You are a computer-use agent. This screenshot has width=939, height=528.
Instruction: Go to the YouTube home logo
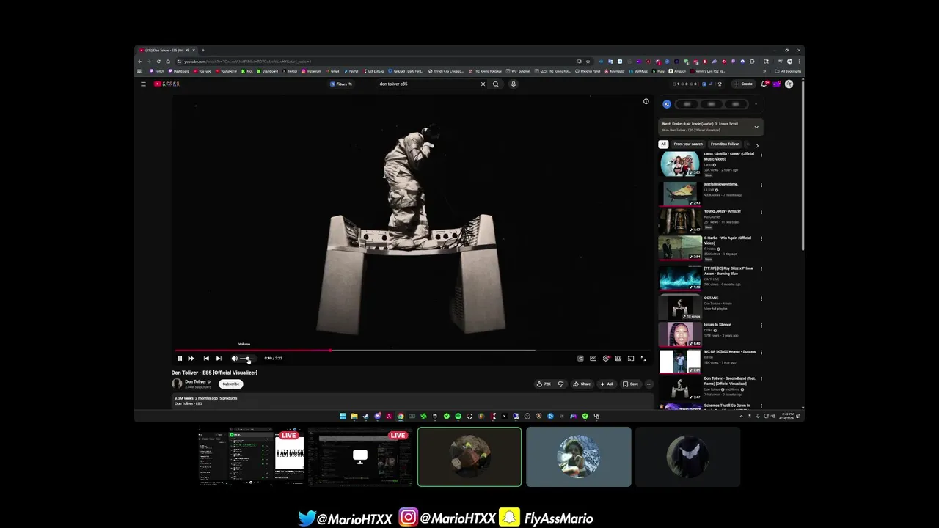tap(167, 84)
